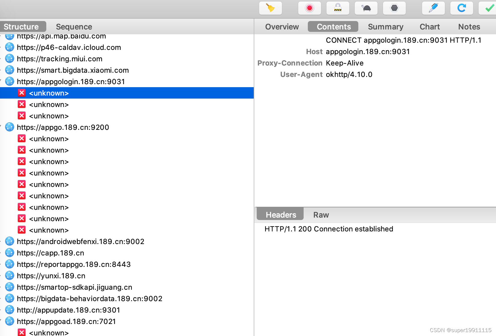Select https://appgoad.189.cn:7021 host

click(66, 321)
